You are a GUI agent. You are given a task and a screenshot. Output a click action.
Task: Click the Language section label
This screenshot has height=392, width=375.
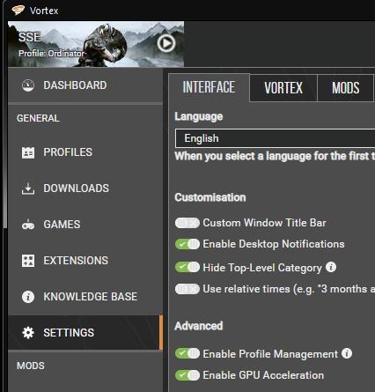tap(199, 117)
